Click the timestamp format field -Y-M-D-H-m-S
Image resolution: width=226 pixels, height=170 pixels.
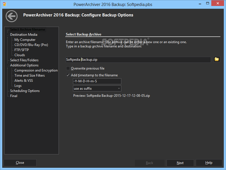pyautogui.click(x=97, y=81)
